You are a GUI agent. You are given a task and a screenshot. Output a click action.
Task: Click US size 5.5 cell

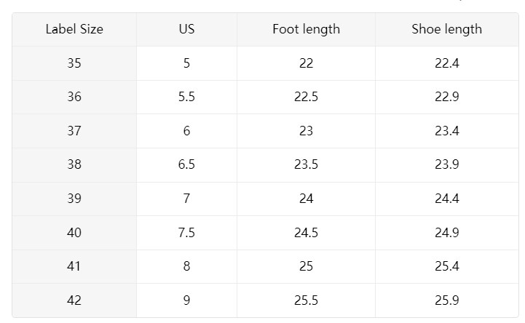187,97
